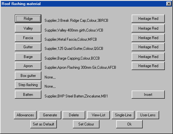The image size is (173, 134).
Task: Close the Roof flashing material dialog
Action: click(x=169, y=4)
